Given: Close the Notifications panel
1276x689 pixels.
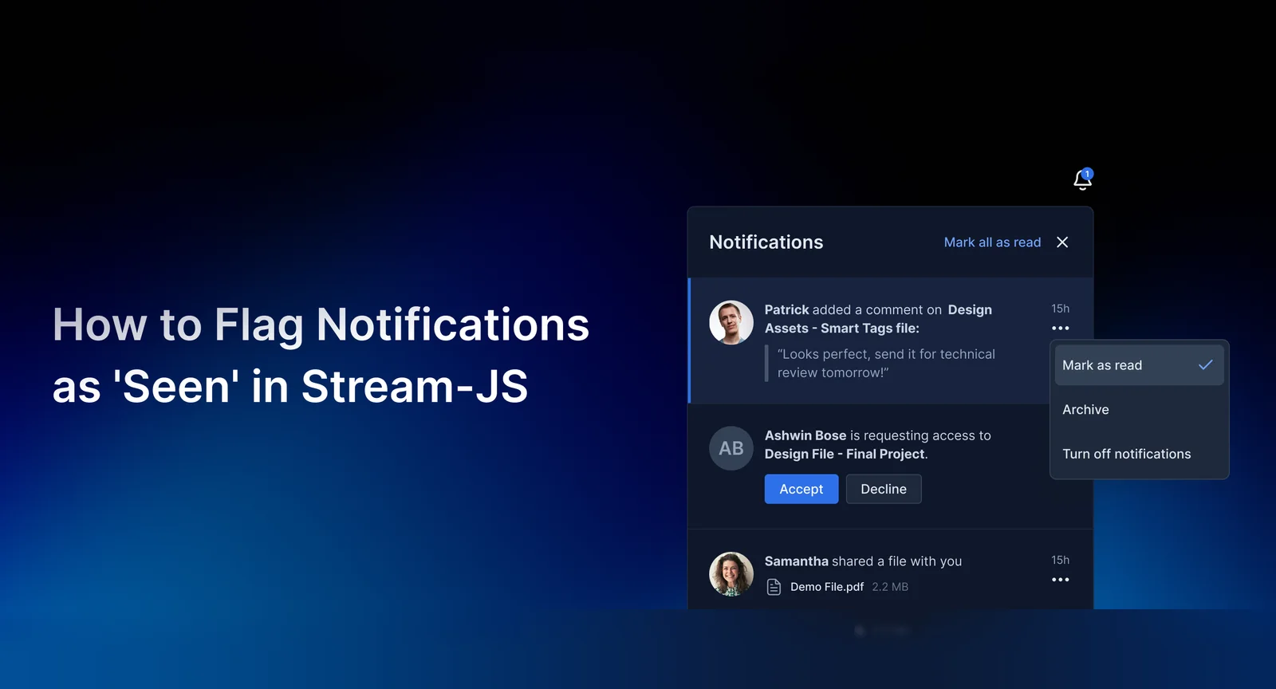Looking at the screenshot, I should (1062, 242).
